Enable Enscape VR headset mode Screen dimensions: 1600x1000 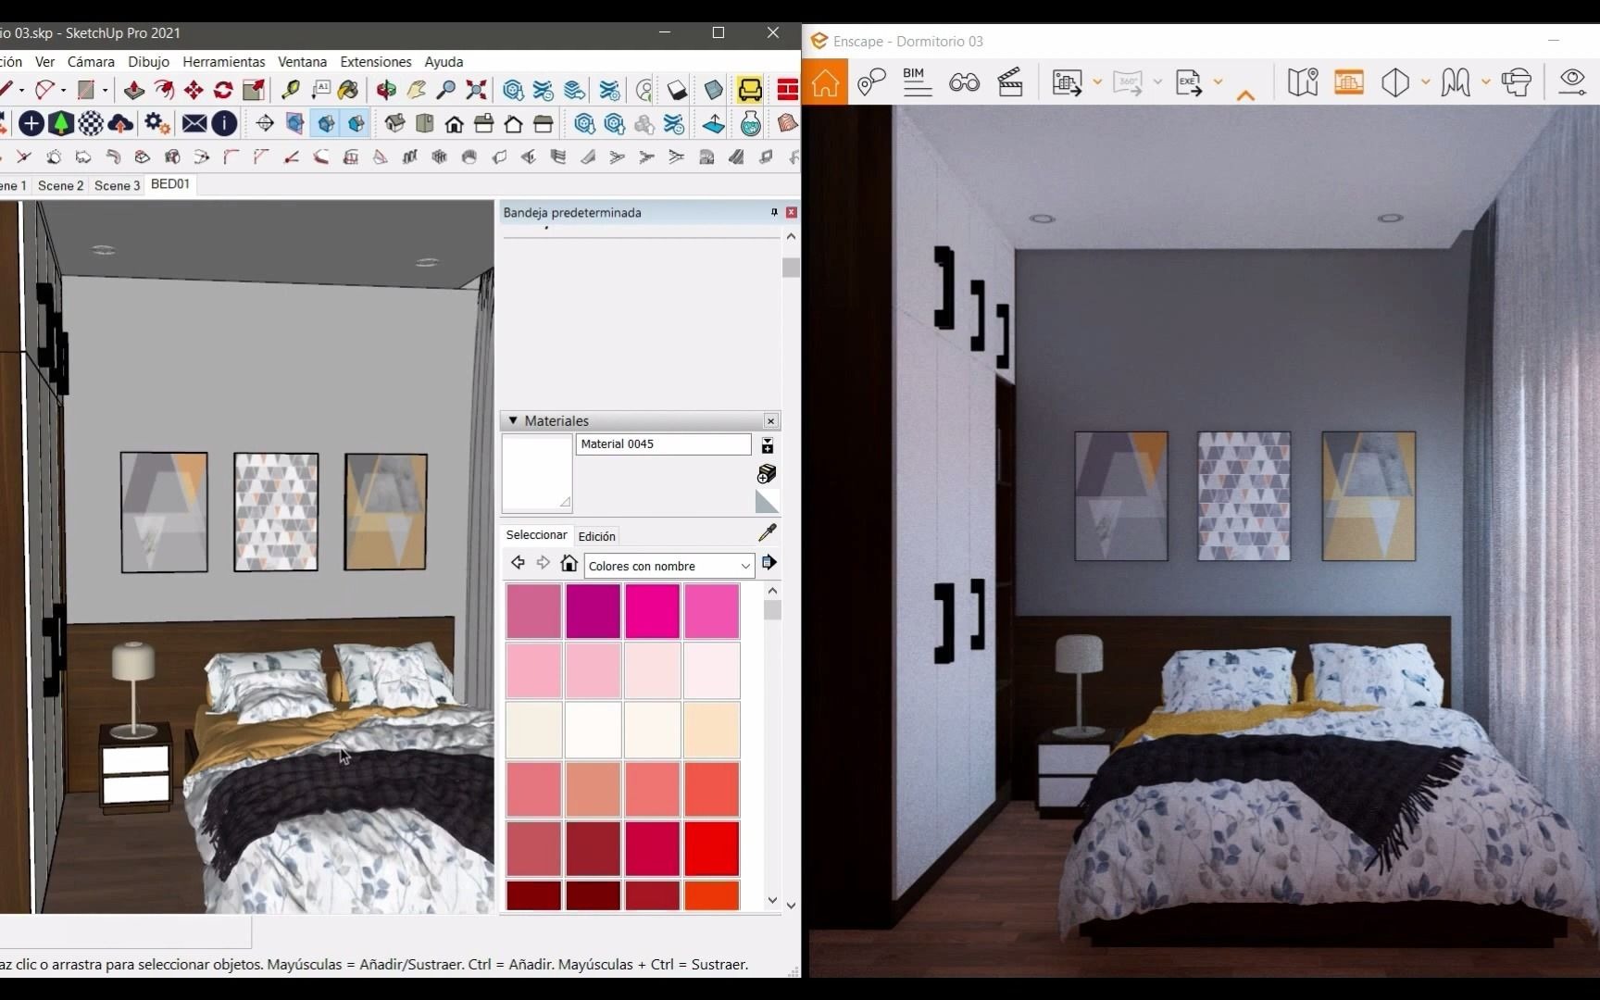[1517, 82]
